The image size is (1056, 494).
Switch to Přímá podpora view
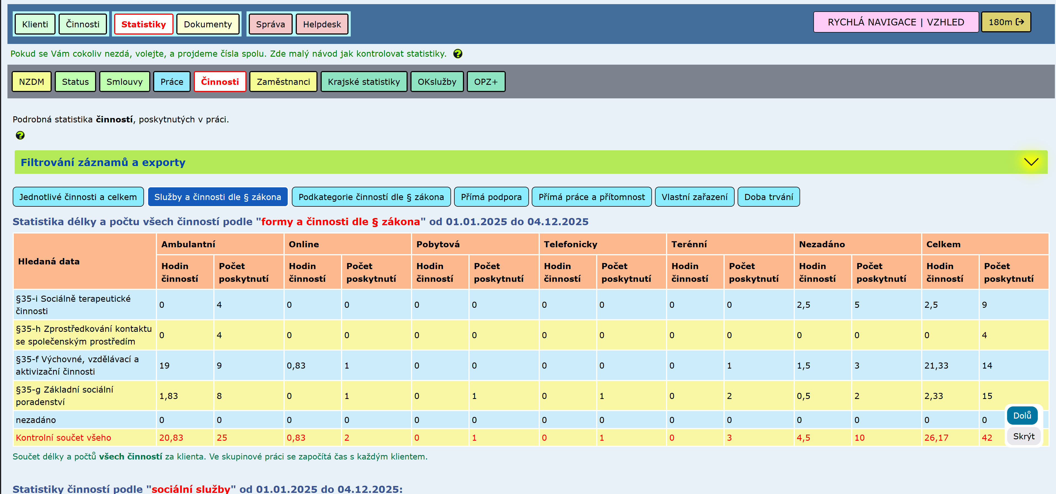click(x=491, y=197)
